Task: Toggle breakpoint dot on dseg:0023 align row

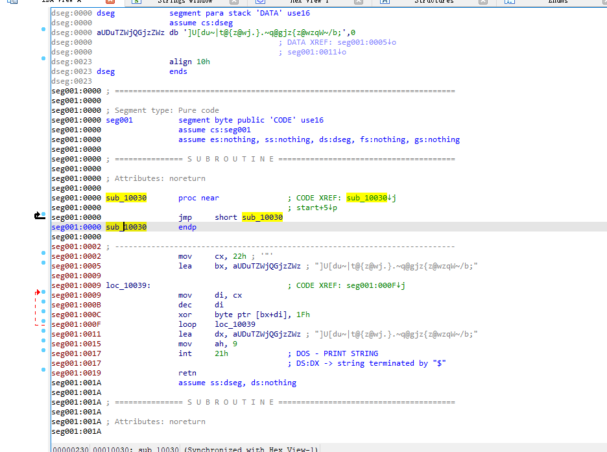Action: pos(43,58)
